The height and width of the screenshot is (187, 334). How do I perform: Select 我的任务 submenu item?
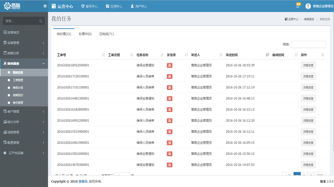pos(24,73)
